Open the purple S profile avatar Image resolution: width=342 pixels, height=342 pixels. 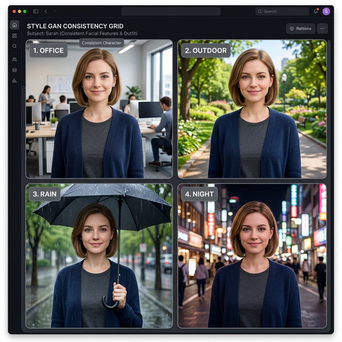326,11
